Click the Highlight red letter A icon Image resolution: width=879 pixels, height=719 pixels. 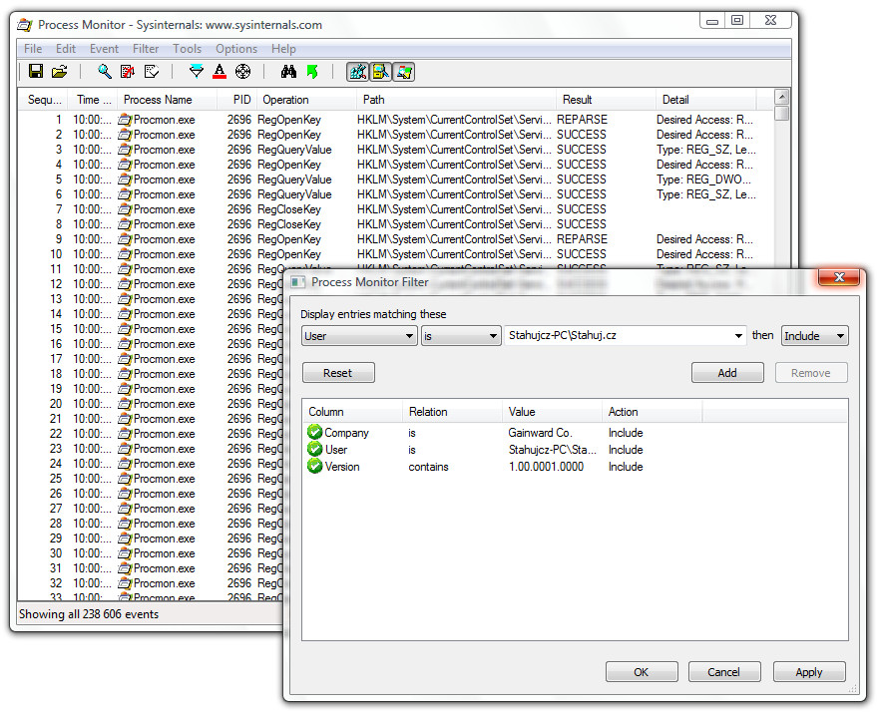click(220, 71)
